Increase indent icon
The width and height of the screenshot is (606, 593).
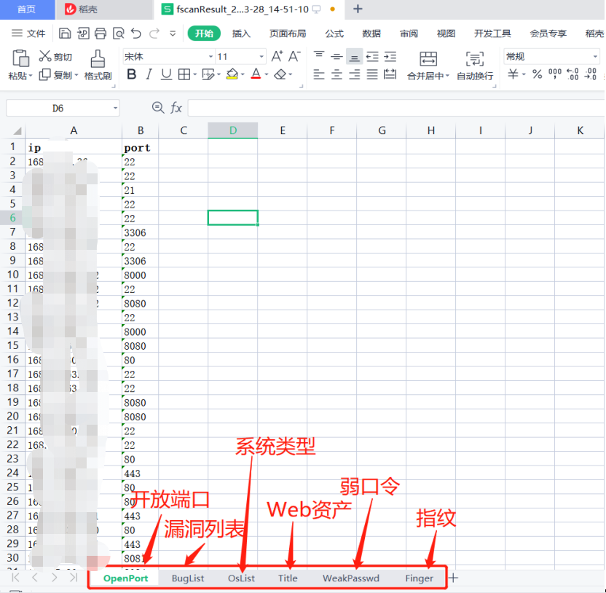[x=390, y=57]
